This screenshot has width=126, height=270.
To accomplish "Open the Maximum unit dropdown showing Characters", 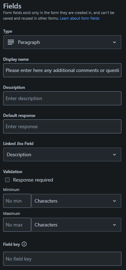I will click(x=76, y=225).
